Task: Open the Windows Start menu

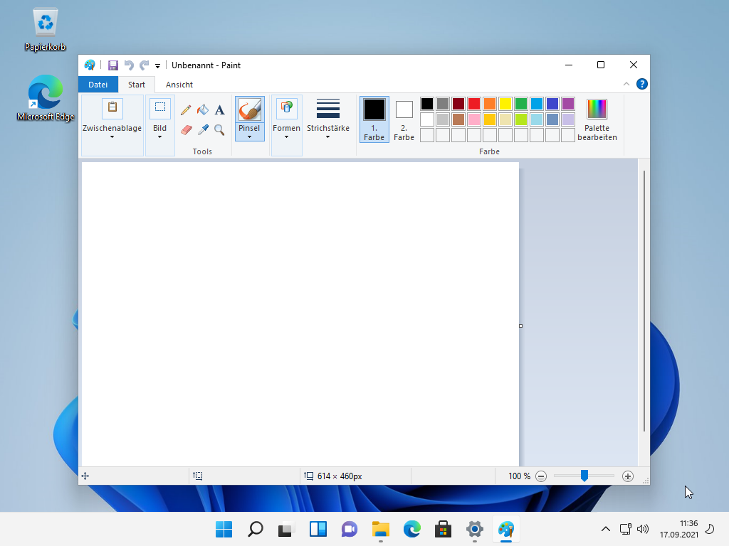Action: point(224,529)
